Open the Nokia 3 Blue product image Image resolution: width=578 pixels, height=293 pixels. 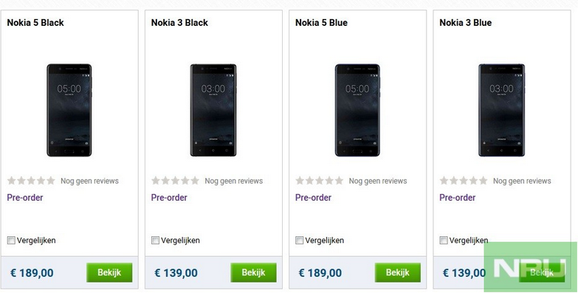point(502,110)
